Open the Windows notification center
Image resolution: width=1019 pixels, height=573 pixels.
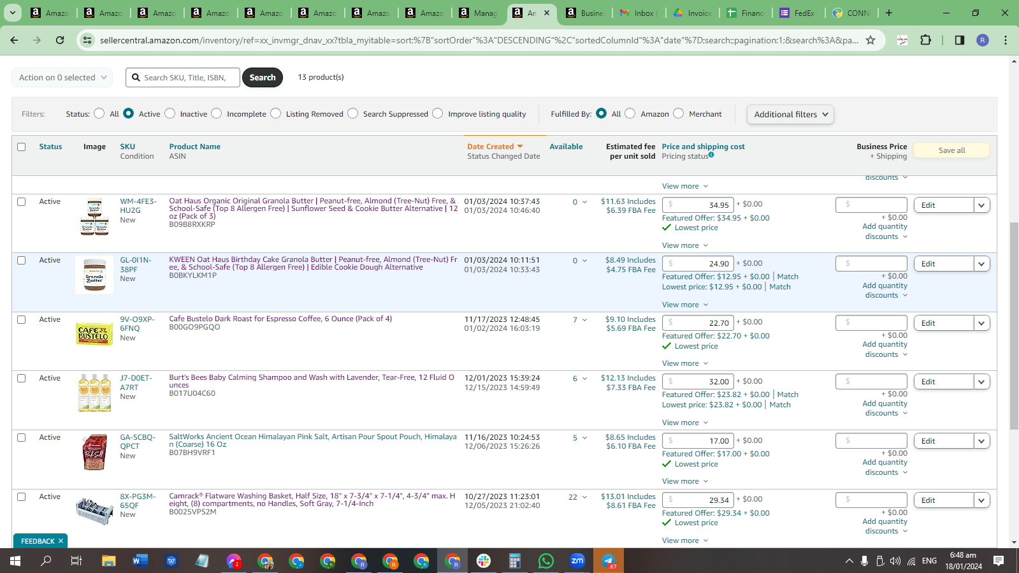pyautogui.click(x=999, y=561)
